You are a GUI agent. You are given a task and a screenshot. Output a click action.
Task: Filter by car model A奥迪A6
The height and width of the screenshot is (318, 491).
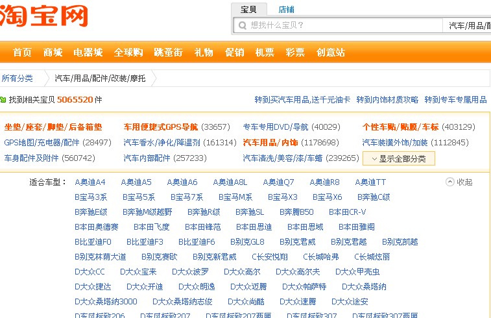(182, 182)
